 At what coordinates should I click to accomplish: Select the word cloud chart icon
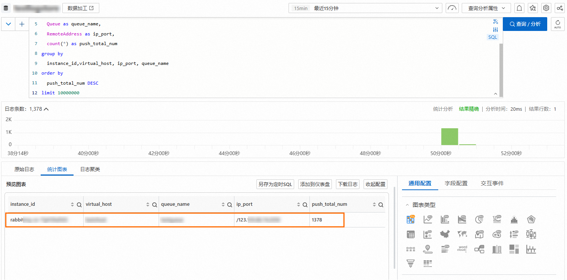[462, 249]
